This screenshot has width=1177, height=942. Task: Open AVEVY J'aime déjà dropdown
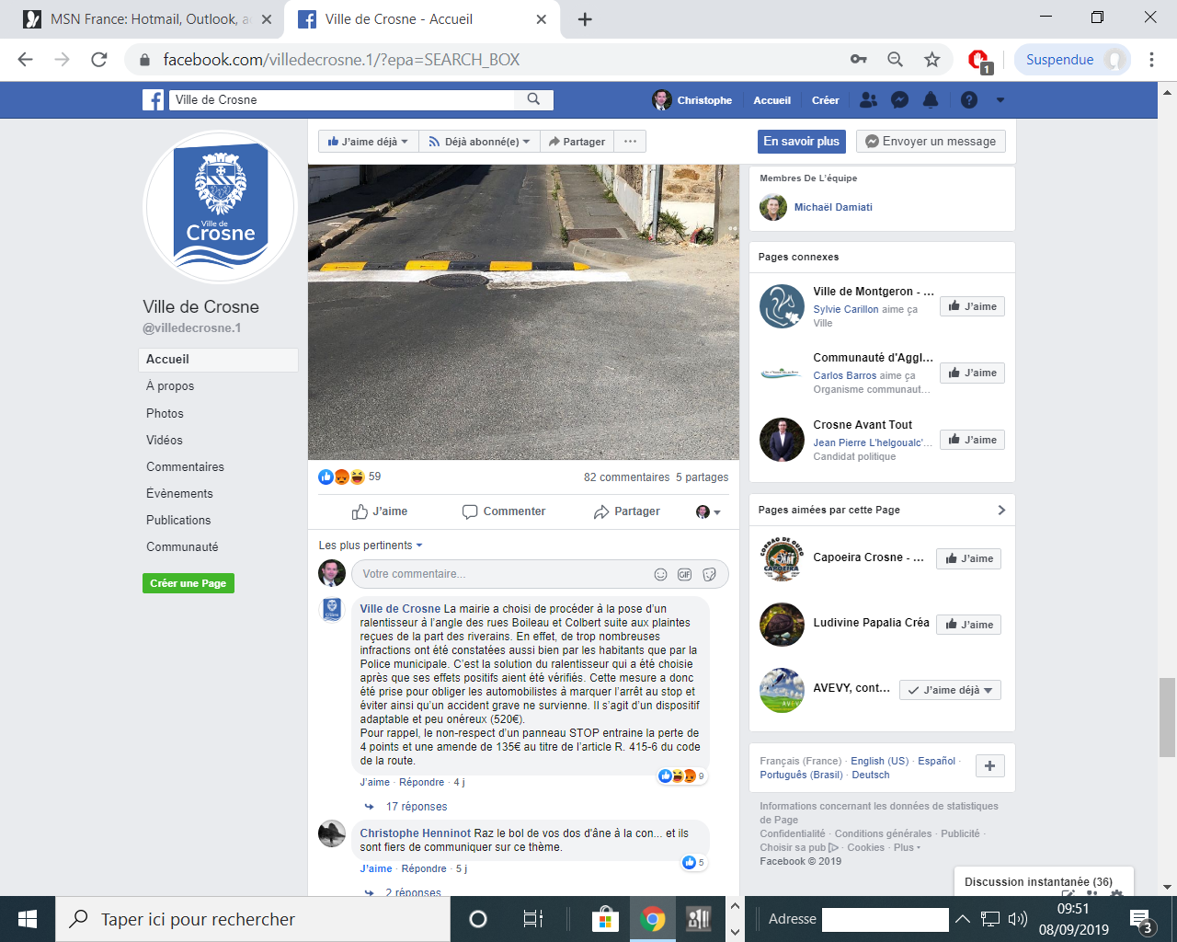950,690
